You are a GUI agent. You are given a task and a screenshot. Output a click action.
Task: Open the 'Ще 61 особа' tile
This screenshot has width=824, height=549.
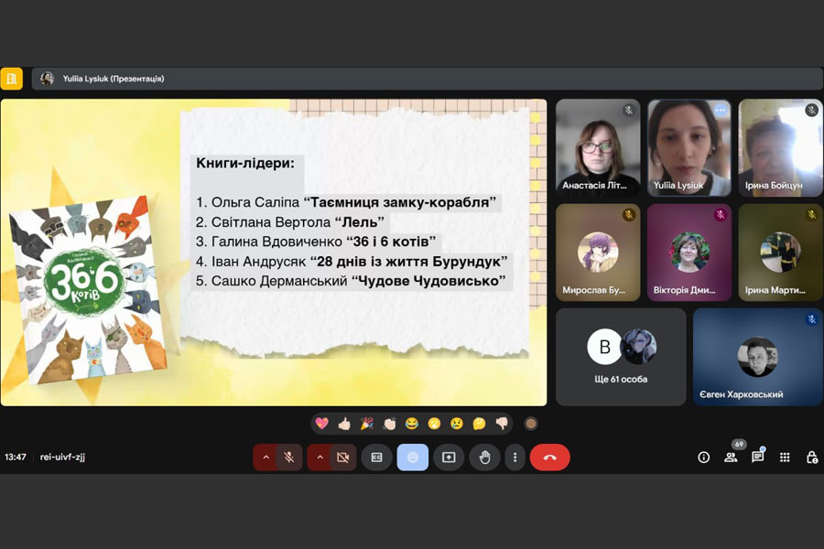(x=621, y=357)
